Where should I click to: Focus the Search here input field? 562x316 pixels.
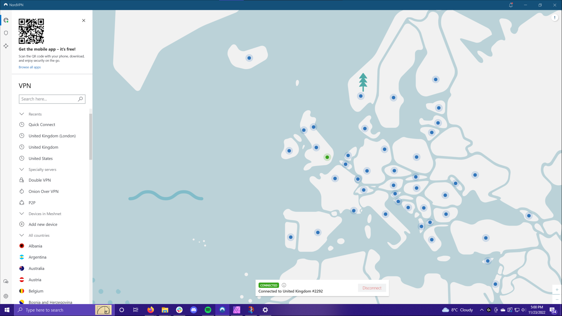point(52,99)
